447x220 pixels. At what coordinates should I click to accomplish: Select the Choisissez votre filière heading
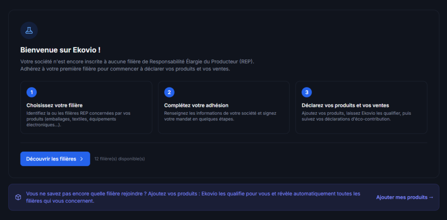[x=55, y=105]
